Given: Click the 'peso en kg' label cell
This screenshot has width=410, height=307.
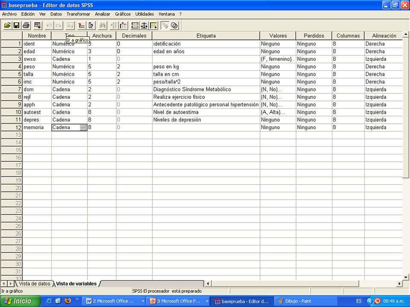Looking at the screenshot, I should pyautogui.click(x=206, y=67).
